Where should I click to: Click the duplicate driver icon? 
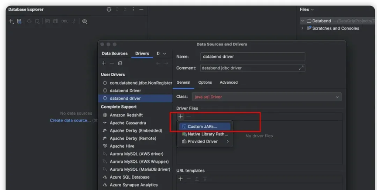coord(120,63)
